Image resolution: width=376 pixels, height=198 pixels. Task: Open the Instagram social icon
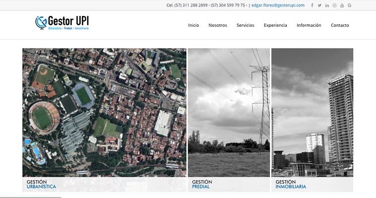[334, 5]
